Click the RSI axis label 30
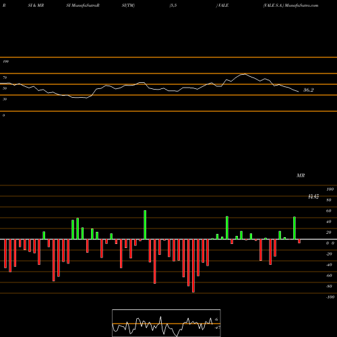This screenshot has width=337, height=337. 5,99
